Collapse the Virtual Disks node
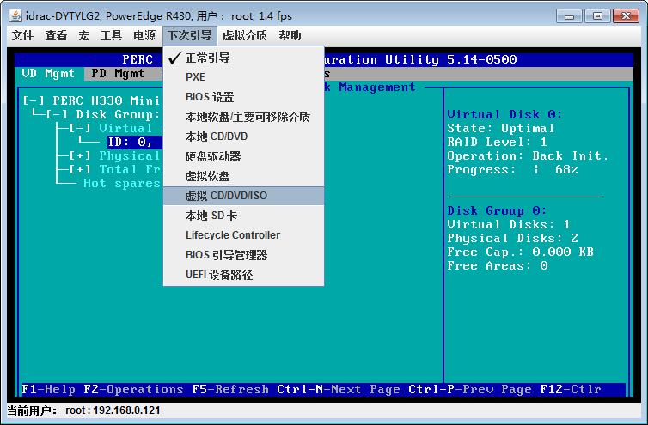This screenshot has width=648, height=425. 80,129
